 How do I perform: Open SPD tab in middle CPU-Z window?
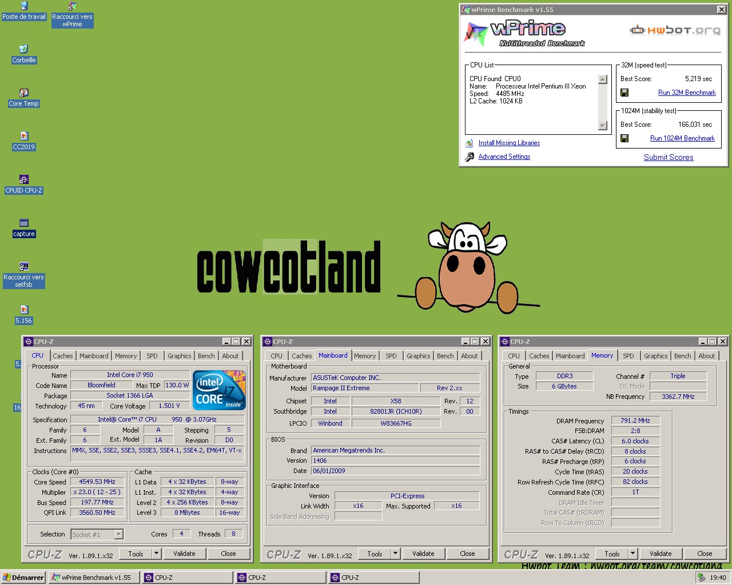pyautogui.click(x=391, y=356)
